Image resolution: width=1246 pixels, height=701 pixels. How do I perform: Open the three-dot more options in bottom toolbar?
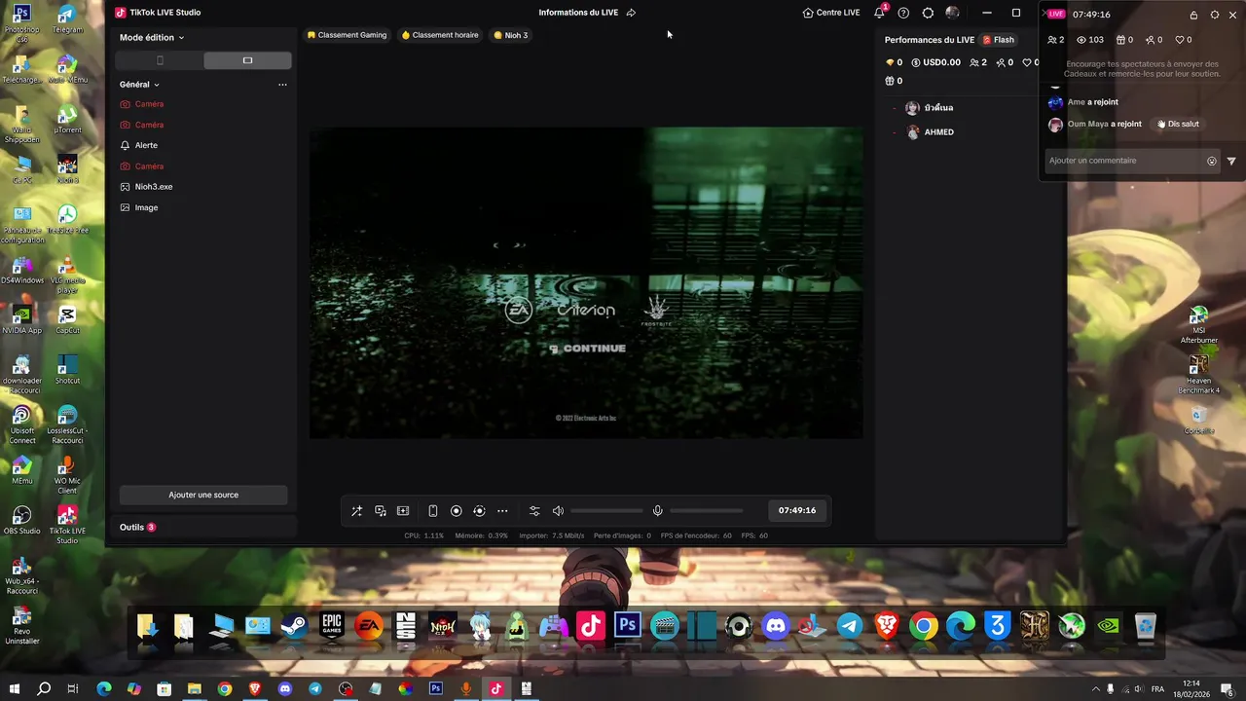[x=502, y=511]
